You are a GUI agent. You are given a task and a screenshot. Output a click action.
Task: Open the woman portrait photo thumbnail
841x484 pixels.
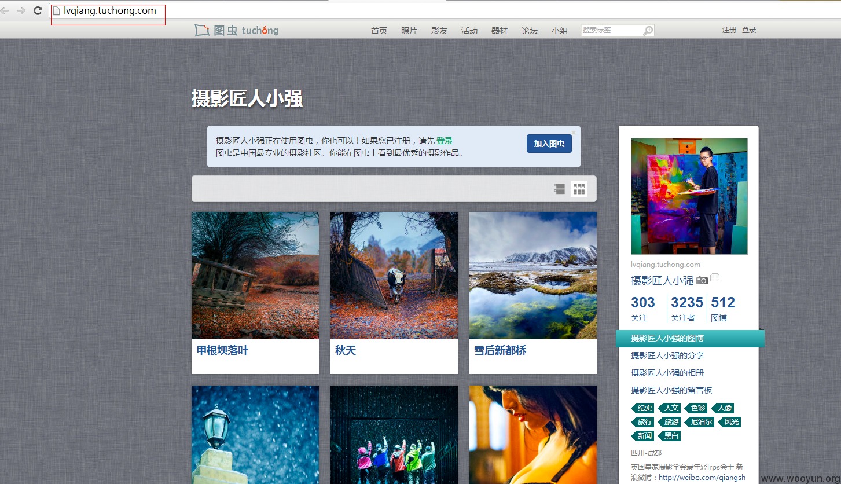(533, 435)
